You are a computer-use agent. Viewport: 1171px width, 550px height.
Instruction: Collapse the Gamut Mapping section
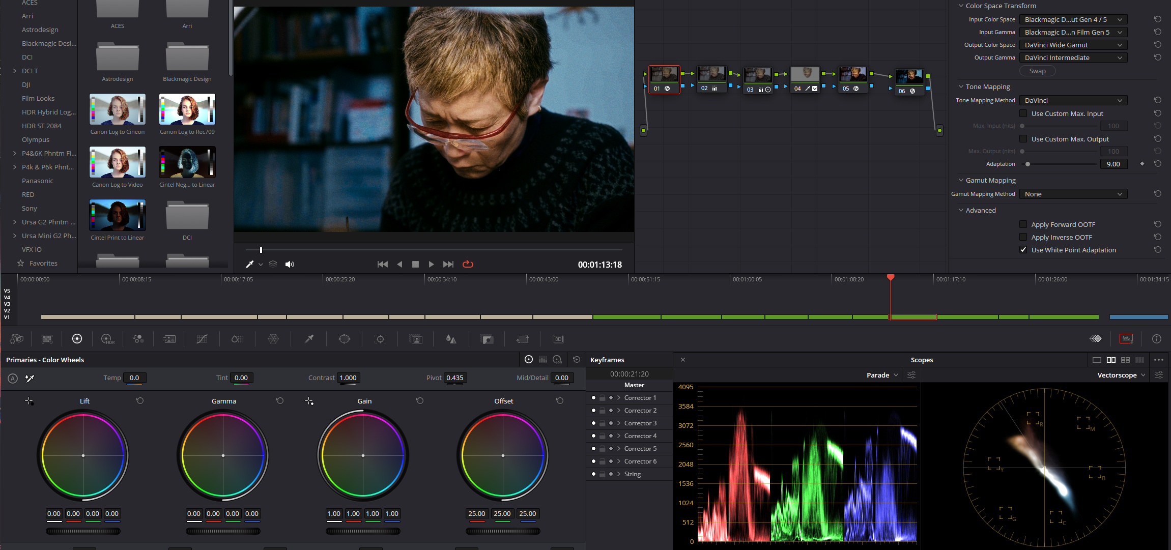pyautogui.click(x=961, y=180)
